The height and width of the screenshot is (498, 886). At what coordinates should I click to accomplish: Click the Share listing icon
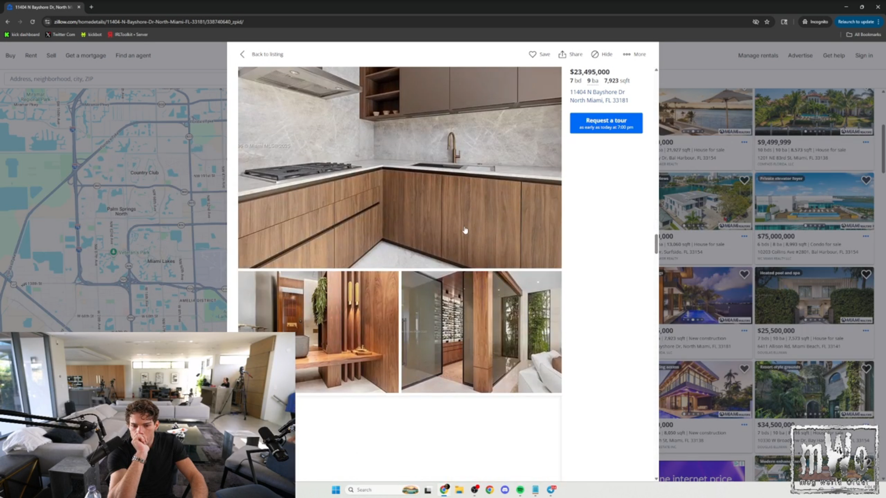click(x=562, y=54)
